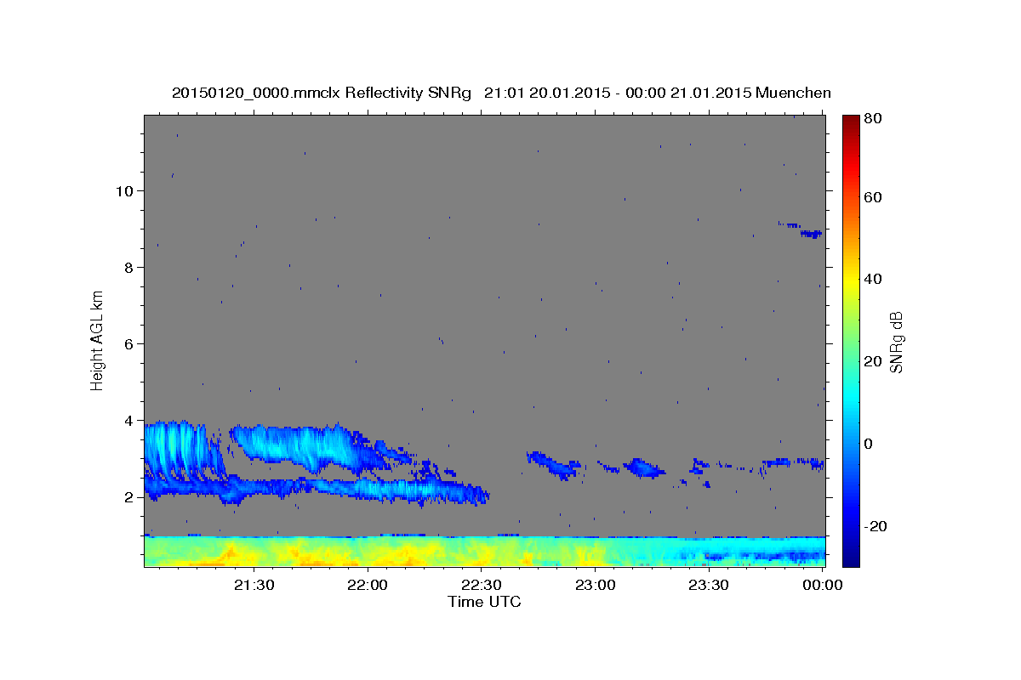1021x680 pixels.
Task: Click the 21:30 time tick label
Action: 254,585
